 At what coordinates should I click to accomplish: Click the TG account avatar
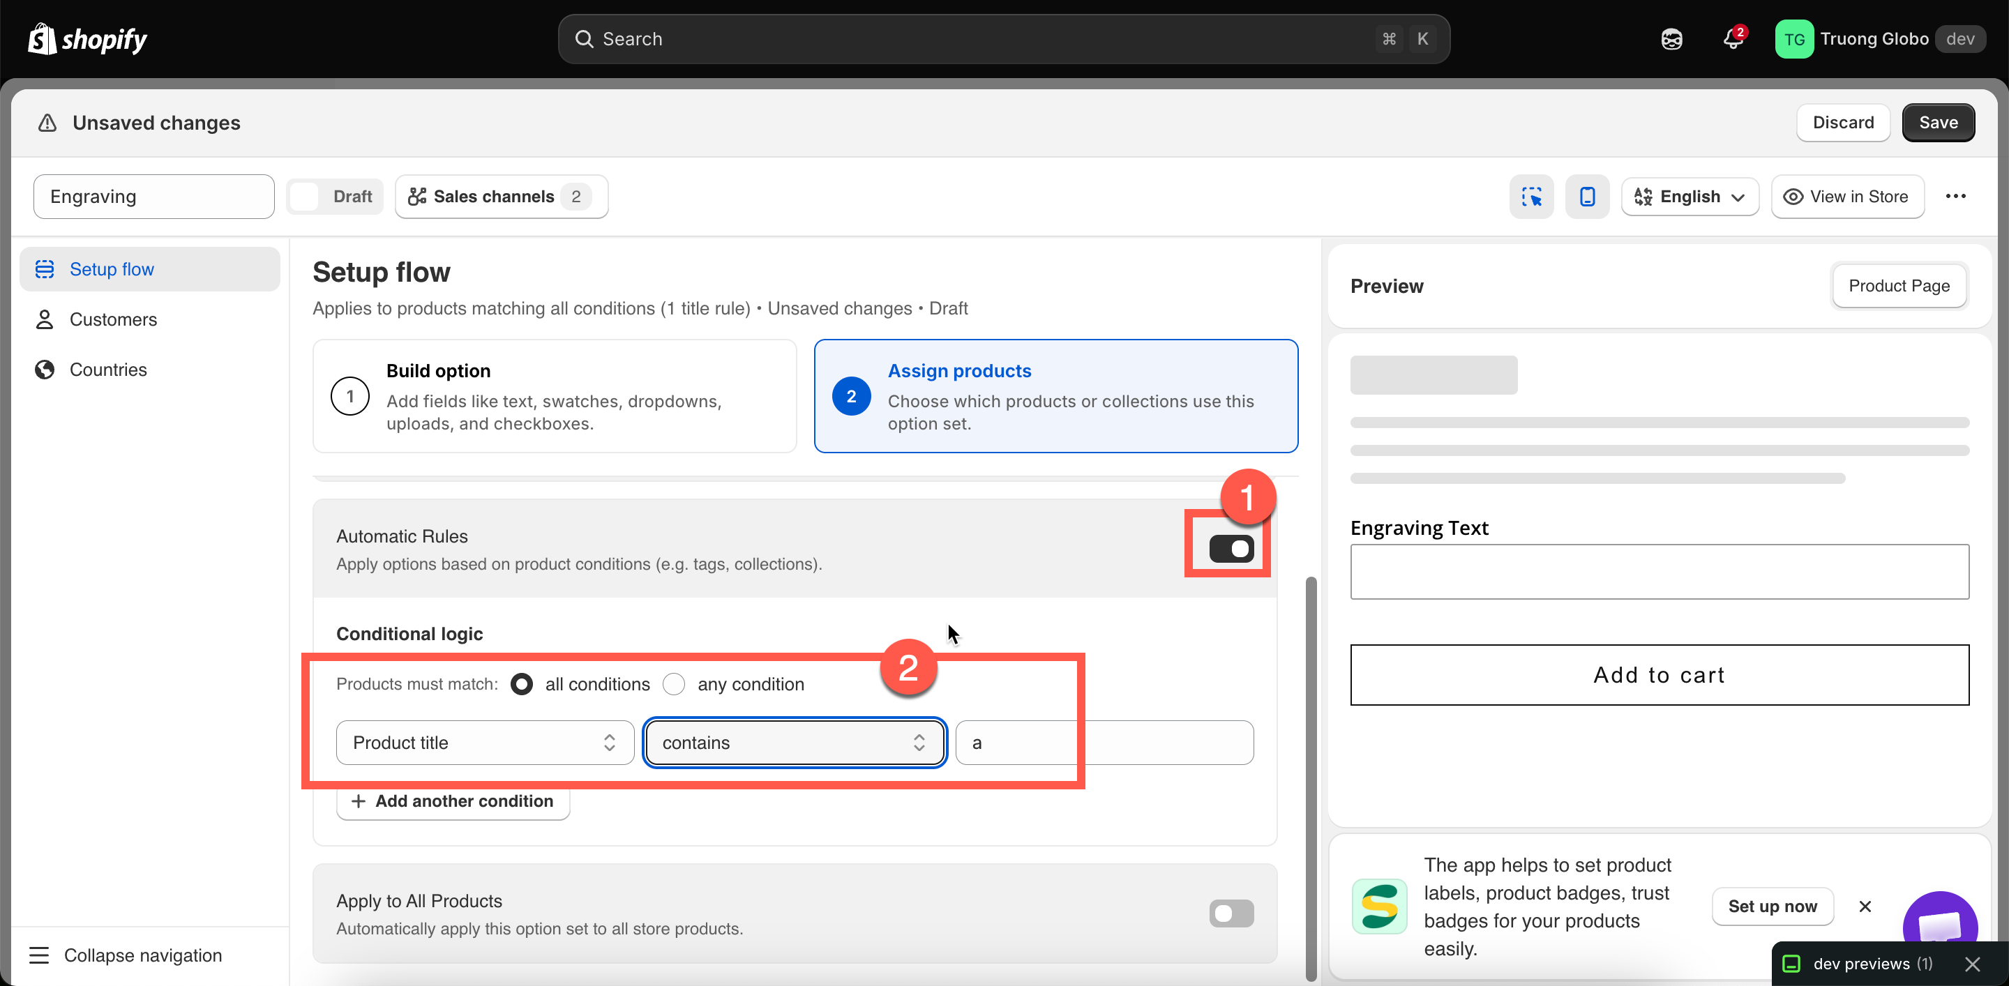click(x=1793, y=39)
